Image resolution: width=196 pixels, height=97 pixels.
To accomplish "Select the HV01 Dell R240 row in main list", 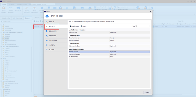I will click(38, 27).
